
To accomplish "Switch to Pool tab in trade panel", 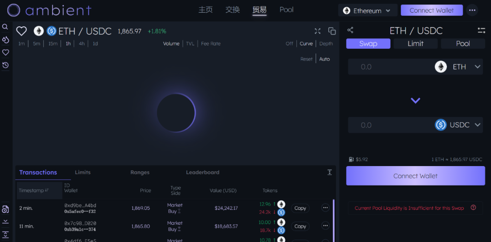I will tap(463, 44).
